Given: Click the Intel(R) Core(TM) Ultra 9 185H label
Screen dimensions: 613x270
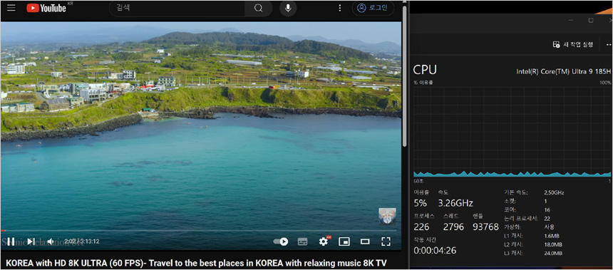Looking at the screenshot, I should 563,71.
